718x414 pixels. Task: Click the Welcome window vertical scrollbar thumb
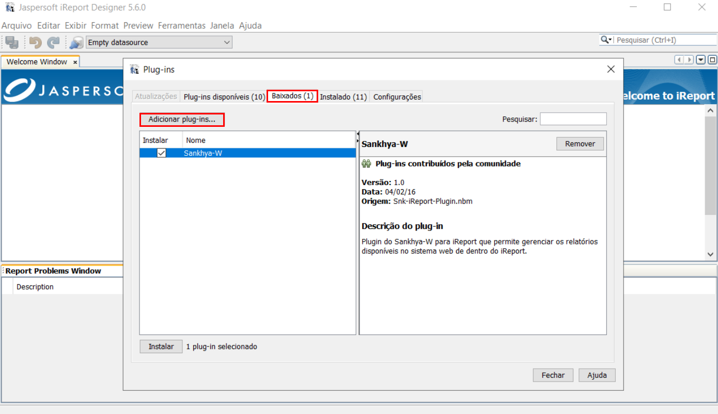(710, 165)
